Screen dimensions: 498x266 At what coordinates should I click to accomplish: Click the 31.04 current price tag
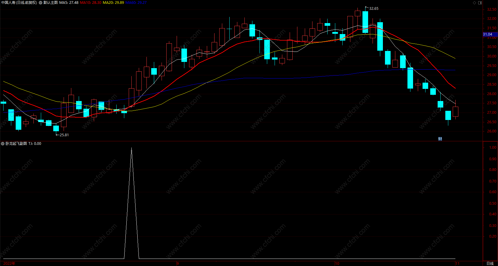(490, 34)
